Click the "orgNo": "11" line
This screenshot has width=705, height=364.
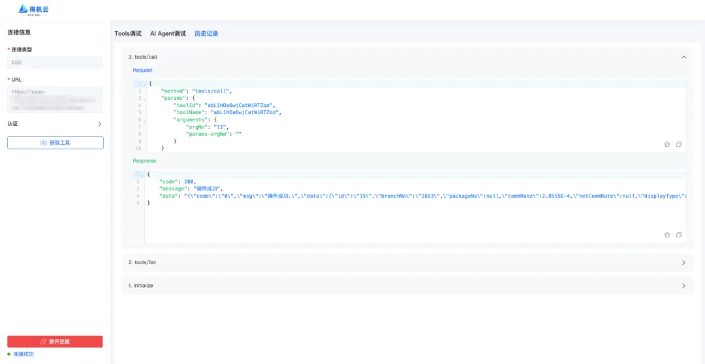click(208, 127)
